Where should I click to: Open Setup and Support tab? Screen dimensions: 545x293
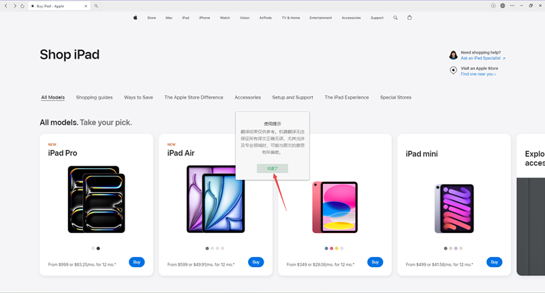point(292,97)
